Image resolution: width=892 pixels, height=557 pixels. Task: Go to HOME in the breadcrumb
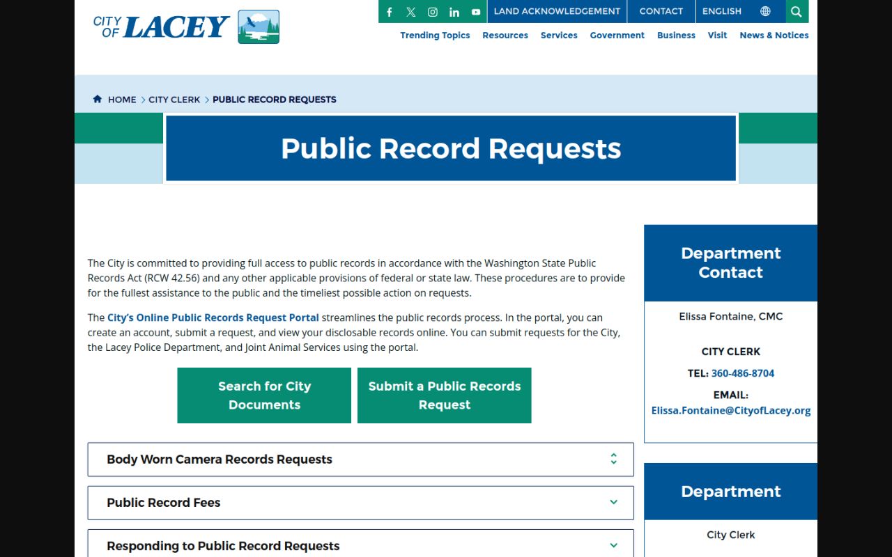point(122,100)
